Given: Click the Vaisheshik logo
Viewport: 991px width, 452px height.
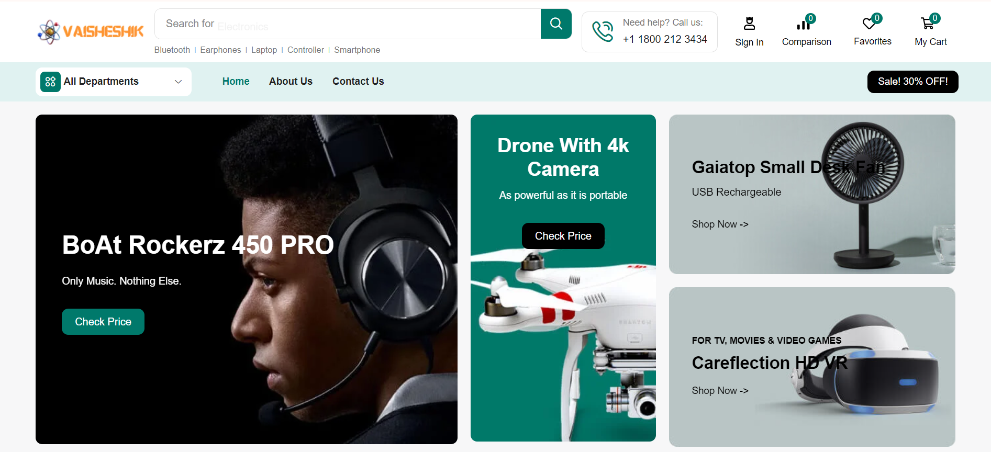Looking at the screenshot, I should click(91, 32).
